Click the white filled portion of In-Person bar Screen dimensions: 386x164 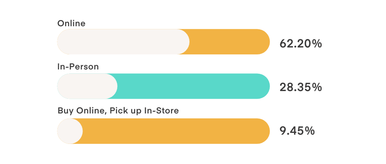(x=85, y=86)
